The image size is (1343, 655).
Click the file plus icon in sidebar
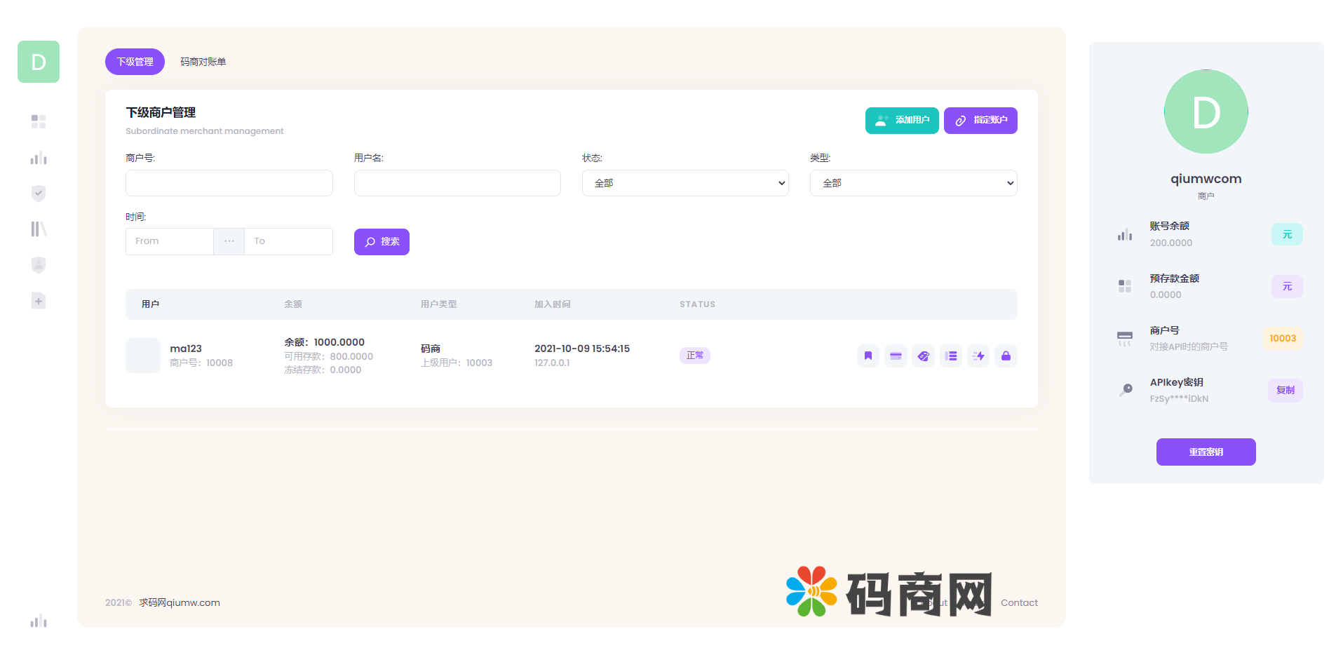[x=39, y=301]
